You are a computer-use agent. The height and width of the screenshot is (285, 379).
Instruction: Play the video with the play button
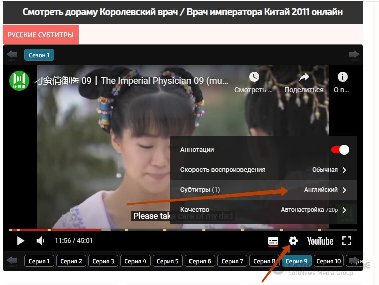tap(20, 241)
